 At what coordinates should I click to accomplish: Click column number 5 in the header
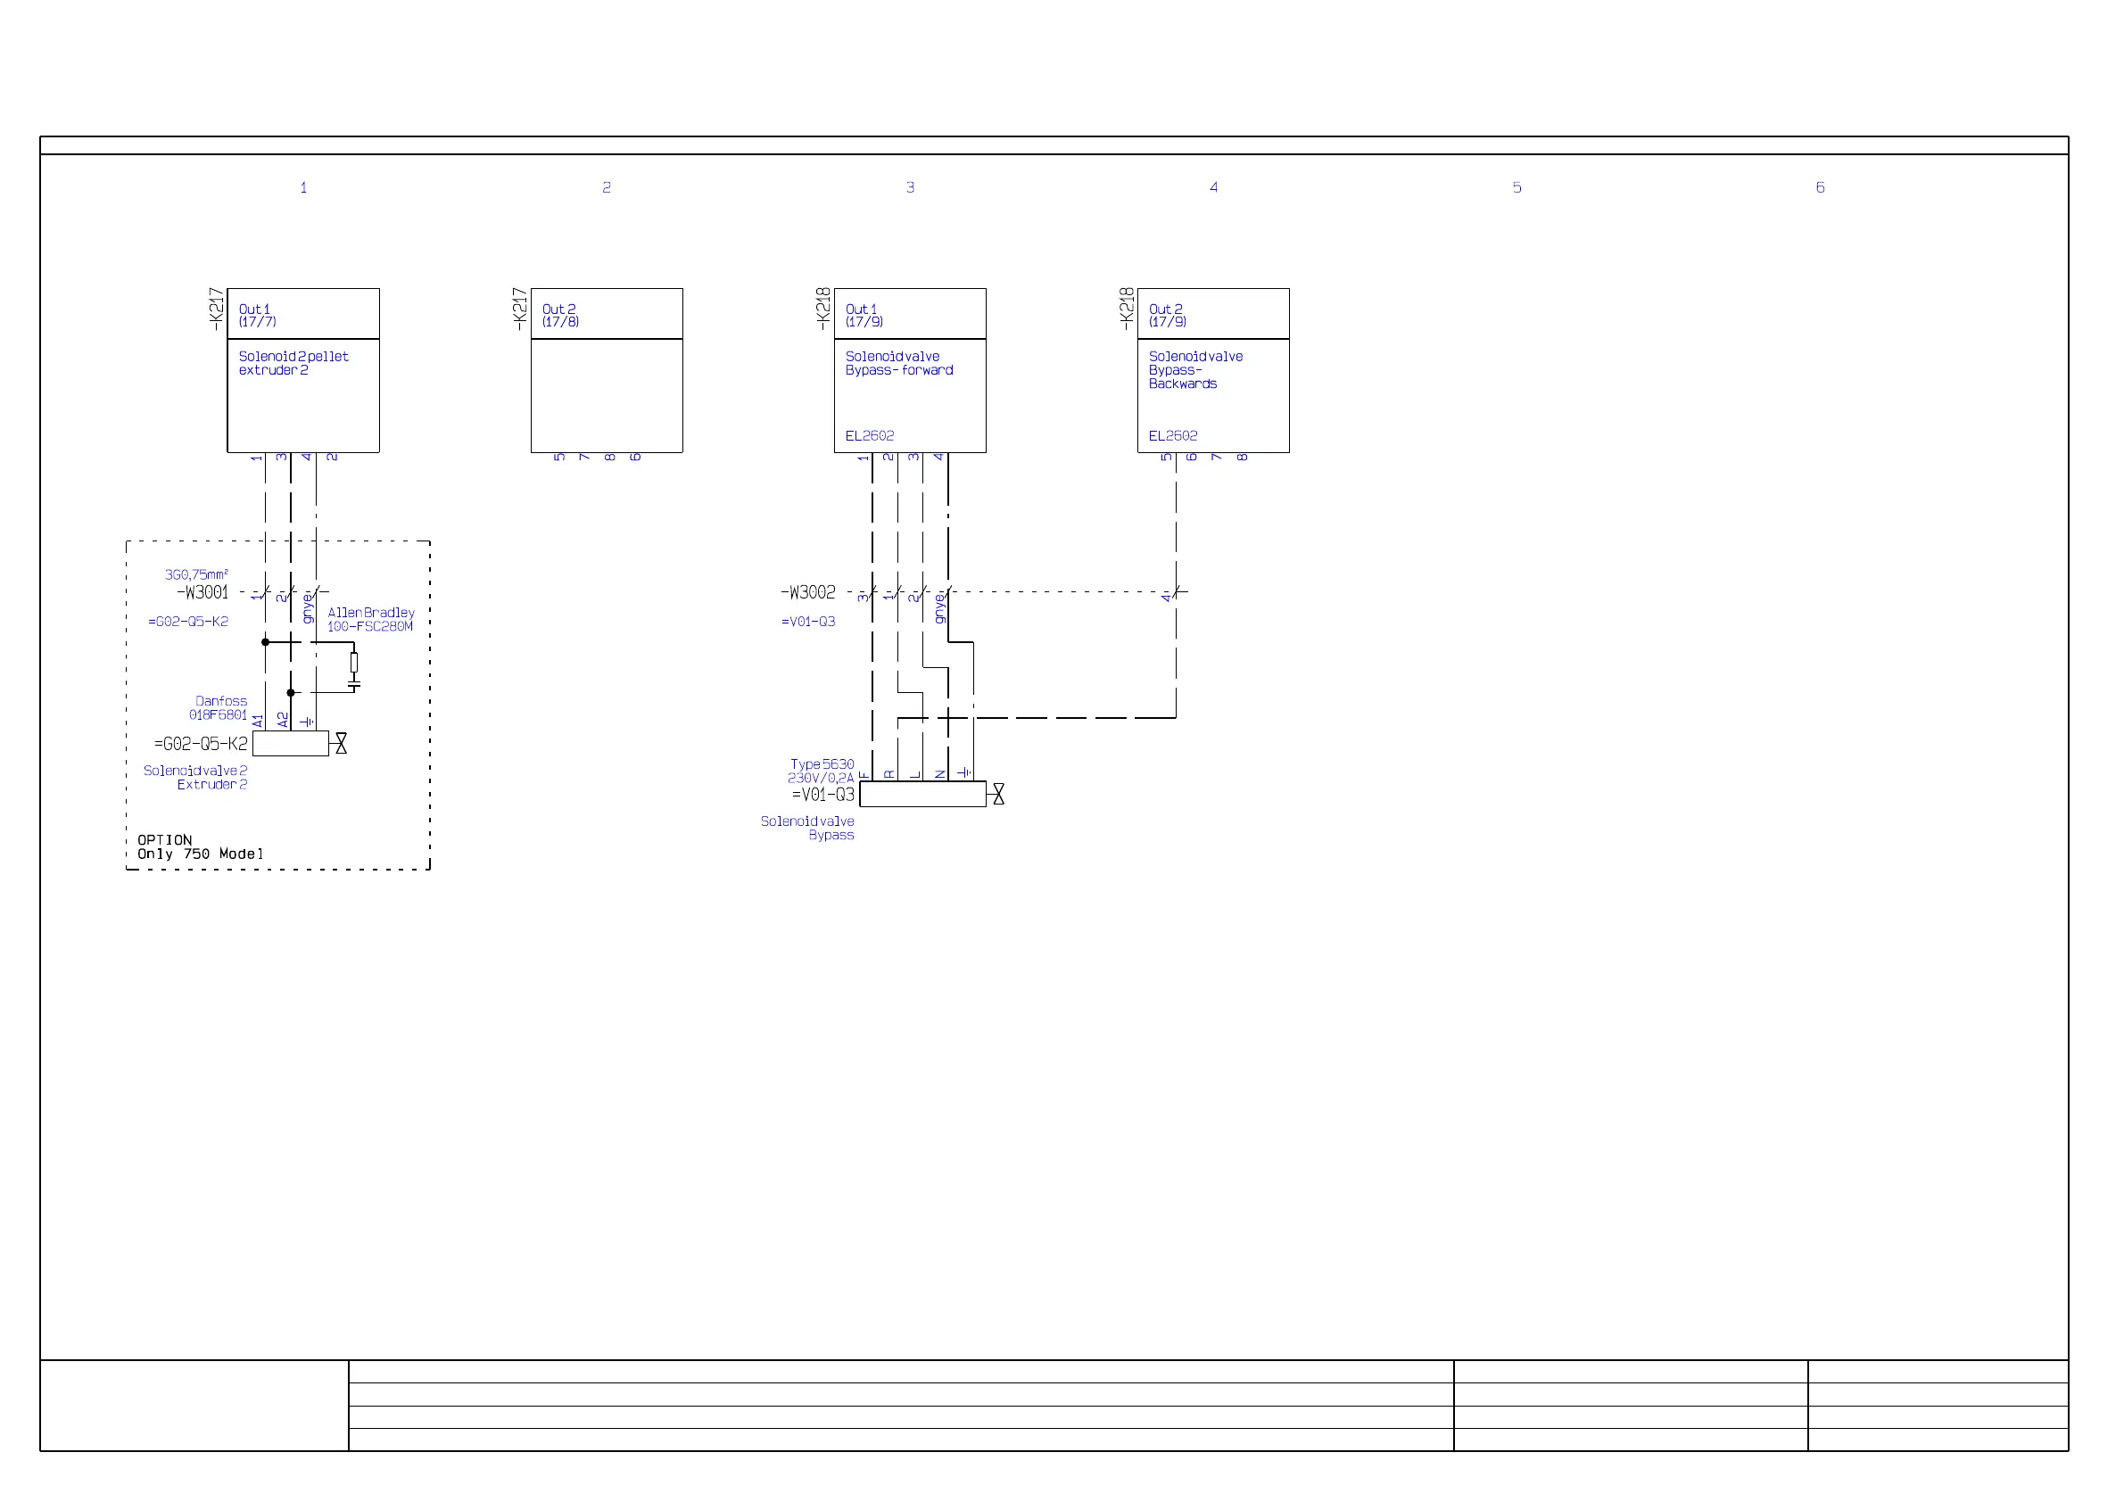(x=1517, y=187)
